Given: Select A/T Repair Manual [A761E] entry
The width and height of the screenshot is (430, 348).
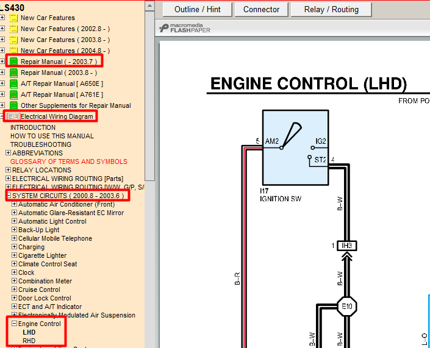Looking at the screenshot, I should tap(62, 94).
